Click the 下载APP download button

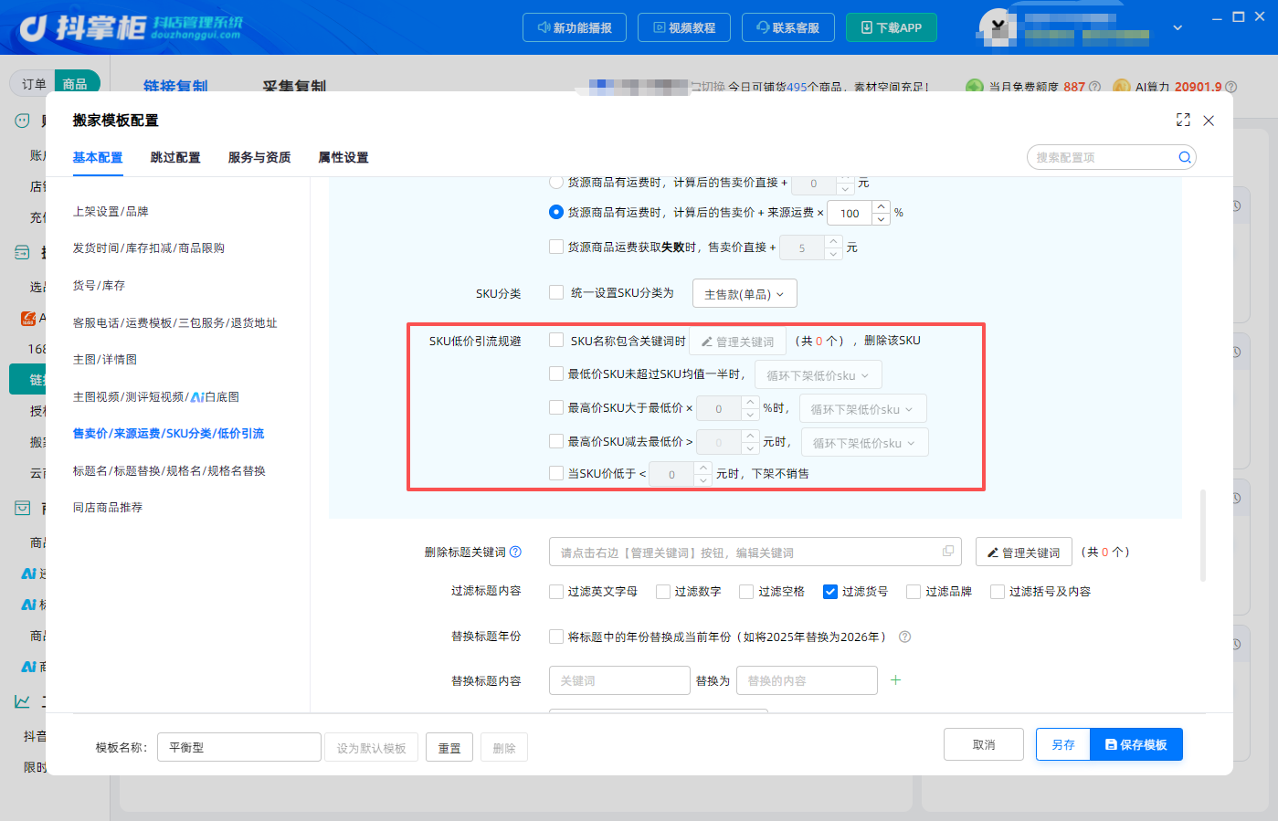tap(892, 27)
